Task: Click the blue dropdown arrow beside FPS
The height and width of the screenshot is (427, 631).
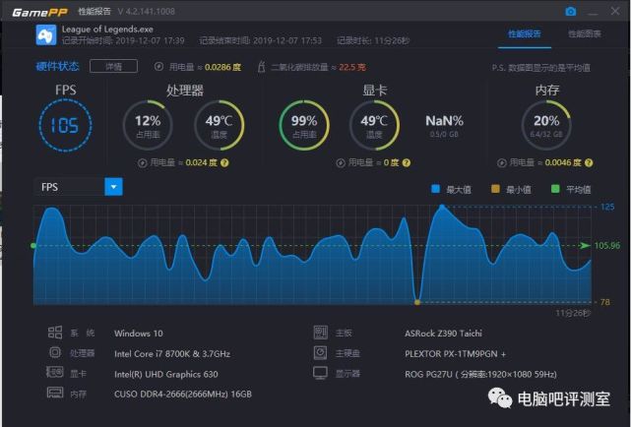Action: click(113, 187)
